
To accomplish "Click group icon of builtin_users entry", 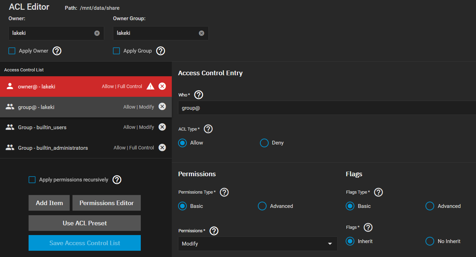I will (x=10, y=127).
